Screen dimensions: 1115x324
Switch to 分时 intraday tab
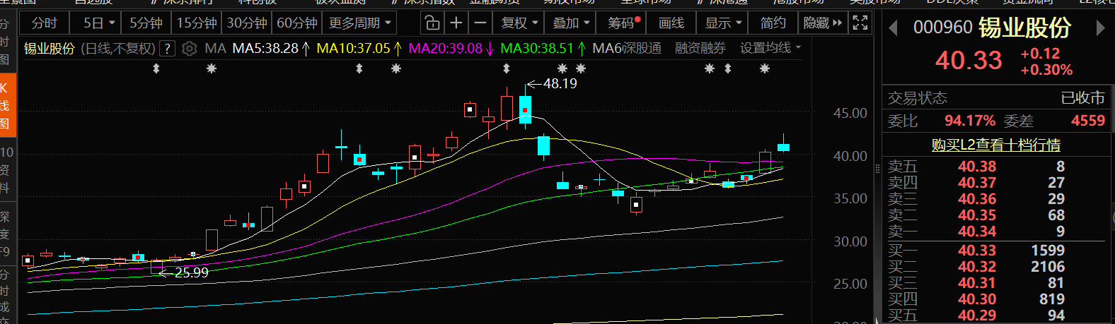[44, 23]
